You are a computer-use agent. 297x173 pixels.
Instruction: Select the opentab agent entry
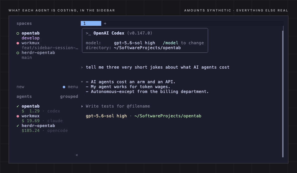(x=30, y=106)
